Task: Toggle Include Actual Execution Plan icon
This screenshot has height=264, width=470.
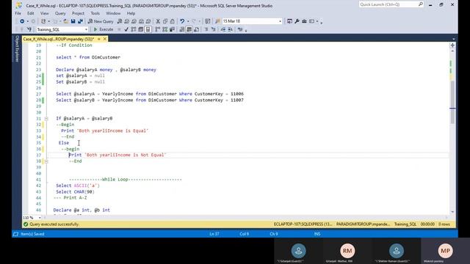Action: 158,29
